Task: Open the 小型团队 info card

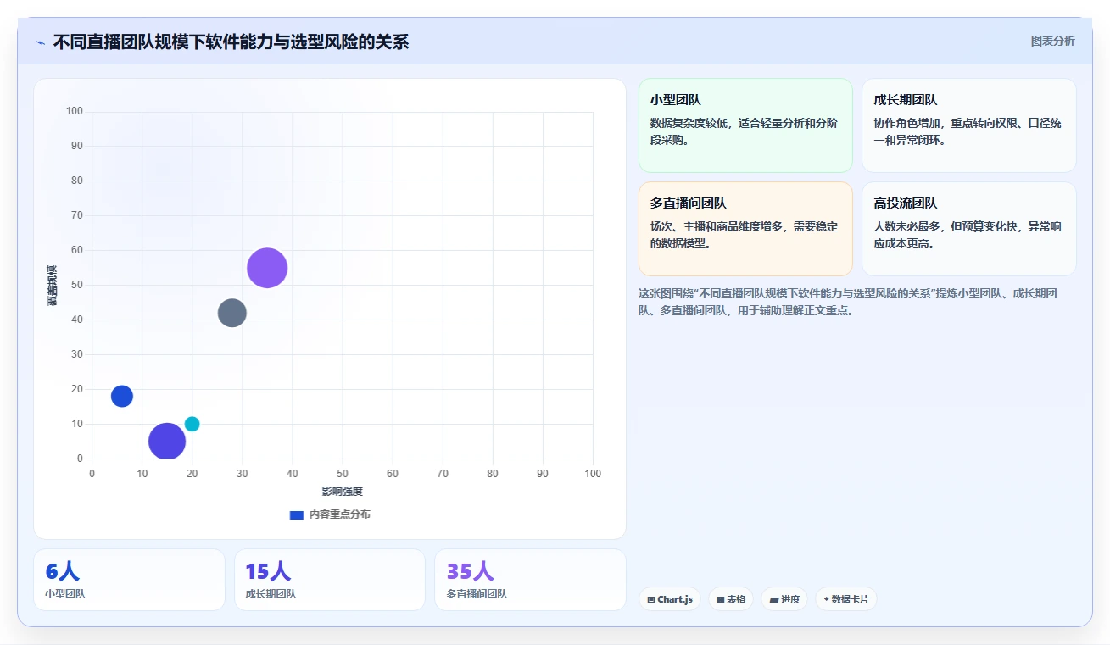Action: click(745, 125)
